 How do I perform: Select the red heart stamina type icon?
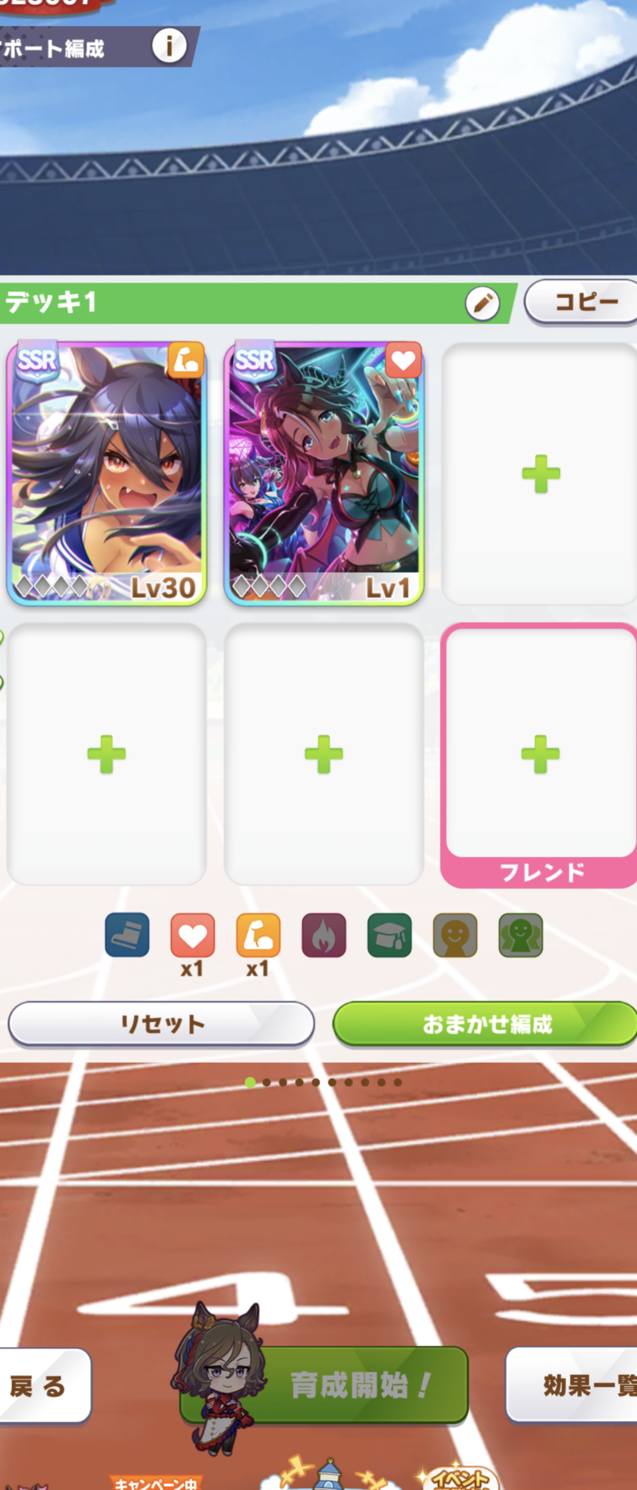(192, 935)
